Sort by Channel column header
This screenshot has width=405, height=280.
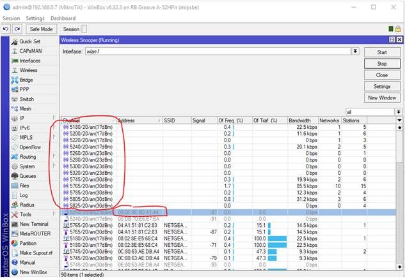point(88,121)
